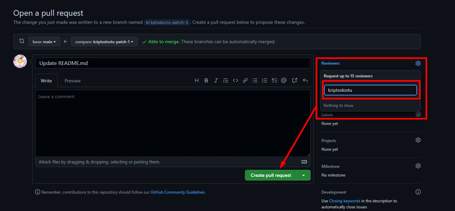Image resolution: width=455 pixels, height=211 pixels.
Task: Insert a heading with the H icon
Action: (x=197, y=80)
